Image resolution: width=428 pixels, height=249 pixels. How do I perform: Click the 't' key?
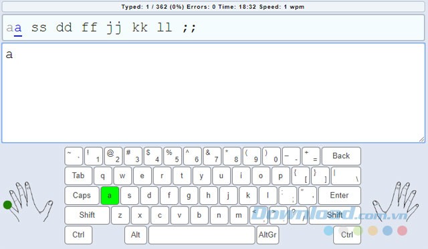[x=182, y=176]
